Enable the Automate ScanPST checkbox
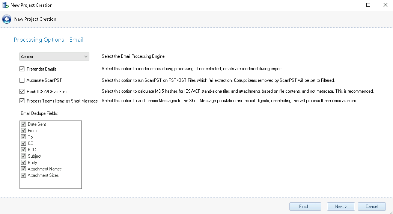 point(22,80)
